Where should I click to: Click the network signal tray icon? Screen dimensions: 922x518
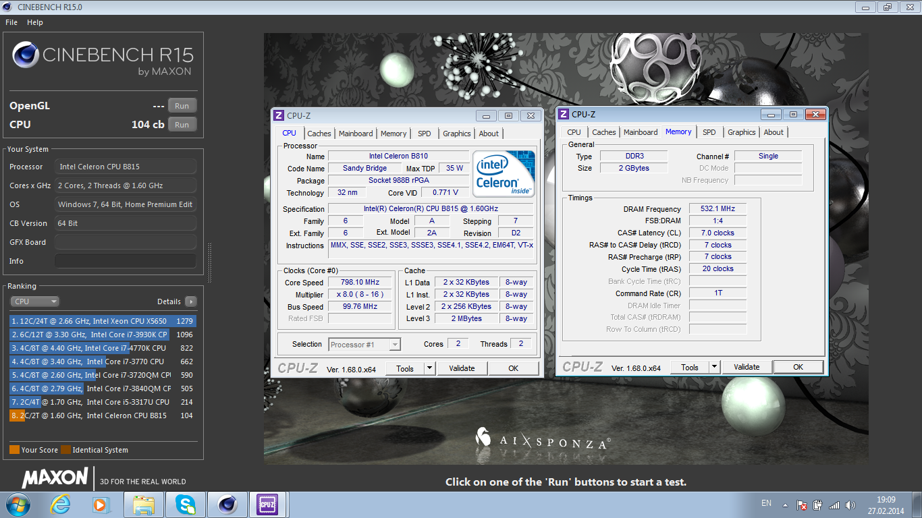coord(834,505)
